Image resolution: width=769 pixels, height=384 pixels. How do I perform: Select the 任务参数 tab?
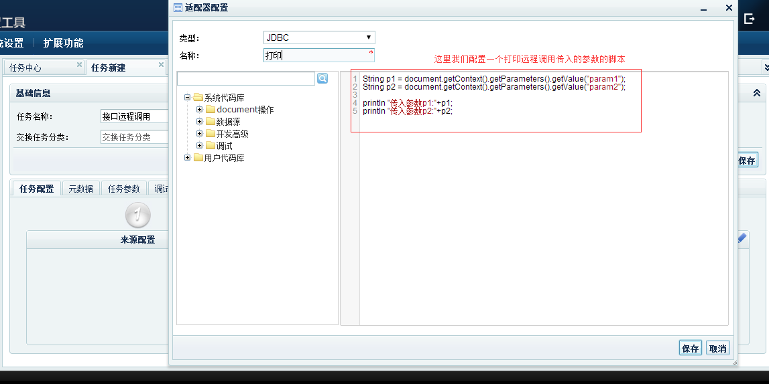(123, 189)
